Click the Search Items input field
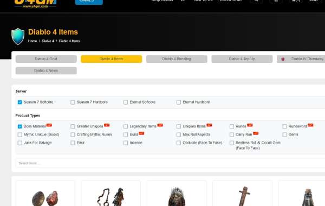 pyautogui.click(x=171, y=163)
